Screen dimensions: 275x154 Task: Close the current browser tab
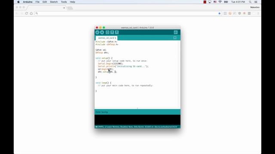tap(64, 8)
